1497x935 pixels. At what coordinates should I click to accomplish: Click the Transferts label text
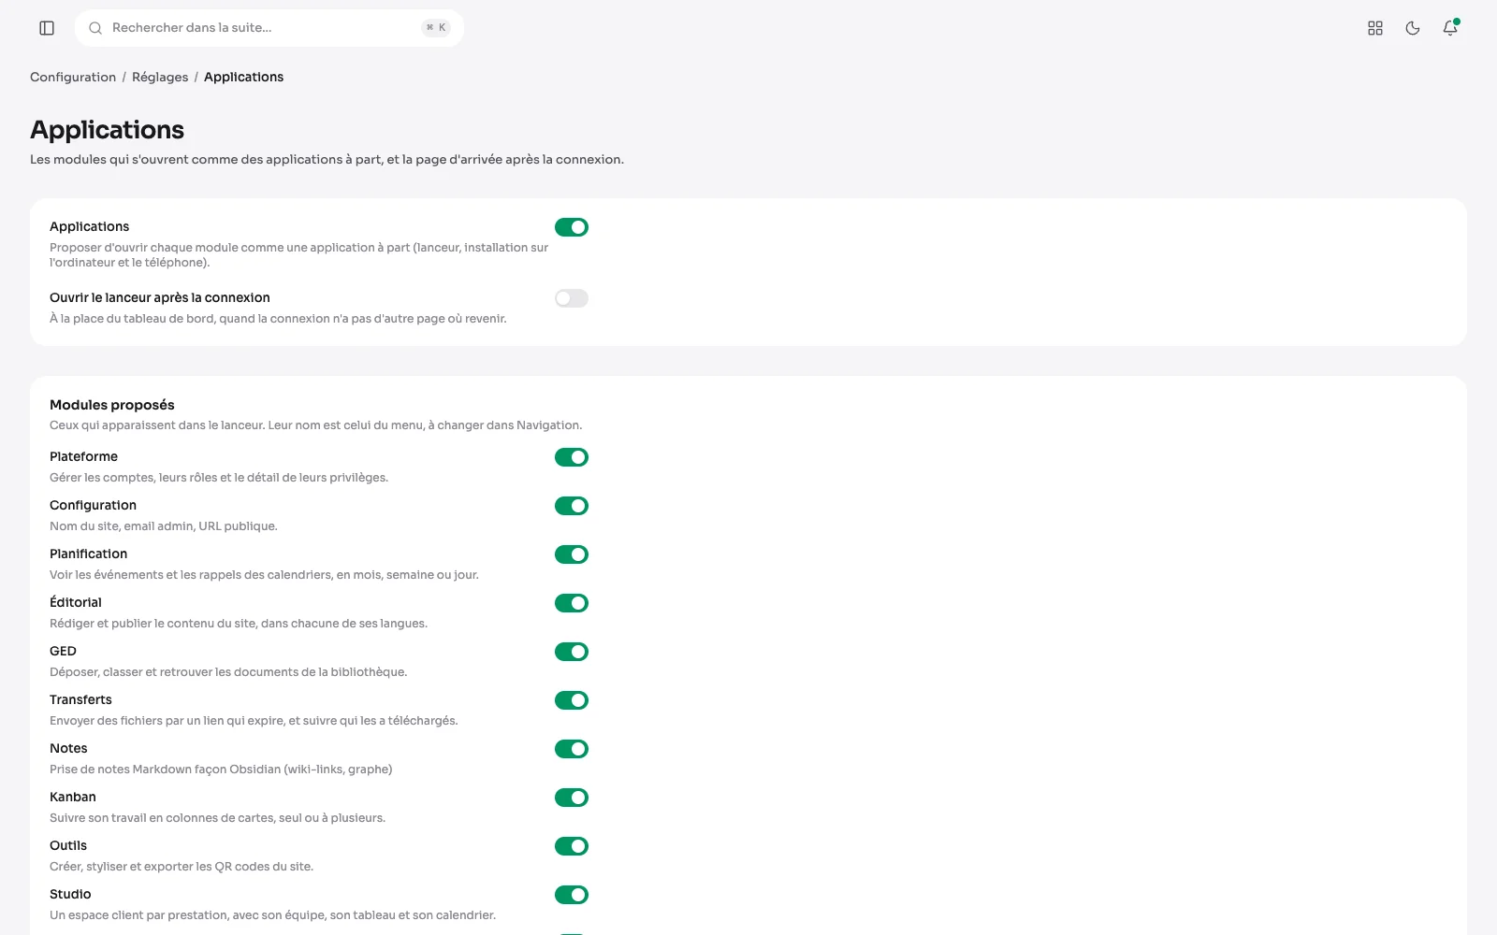pyautogui.click(x=80, y=700)
